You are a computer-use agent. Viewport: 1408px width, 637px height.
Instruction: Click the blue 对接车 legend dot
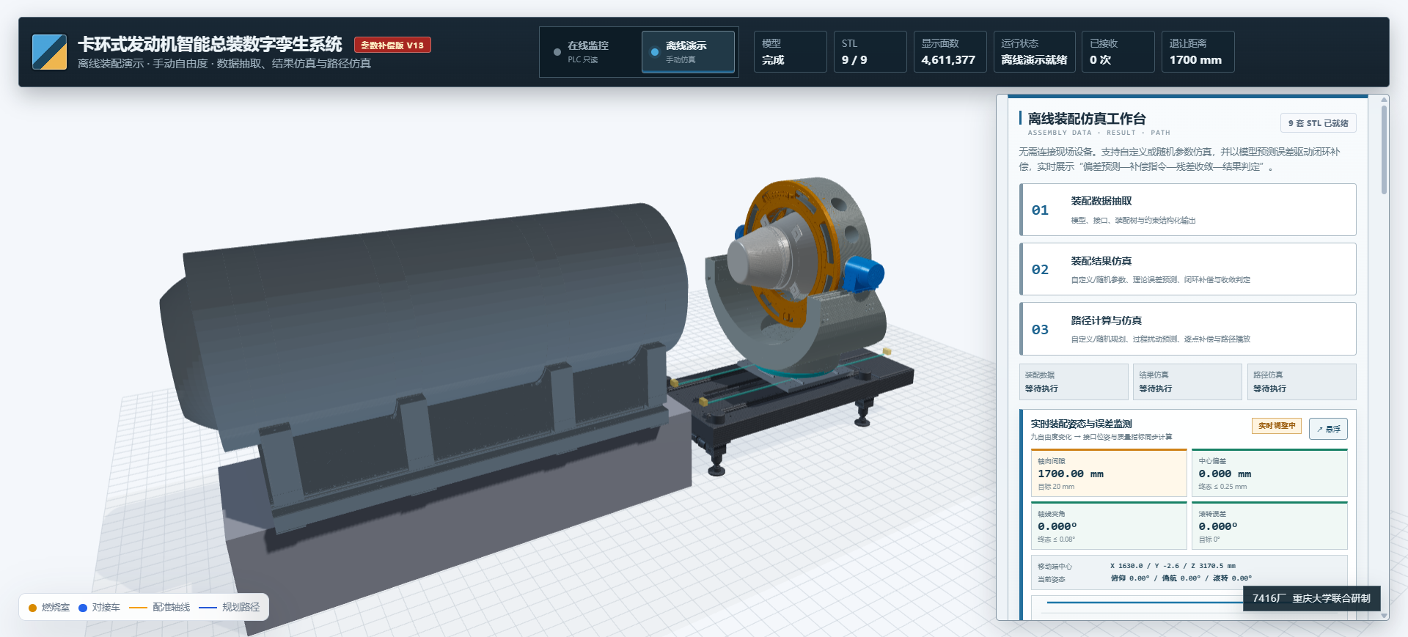click(x=83, y=608)
